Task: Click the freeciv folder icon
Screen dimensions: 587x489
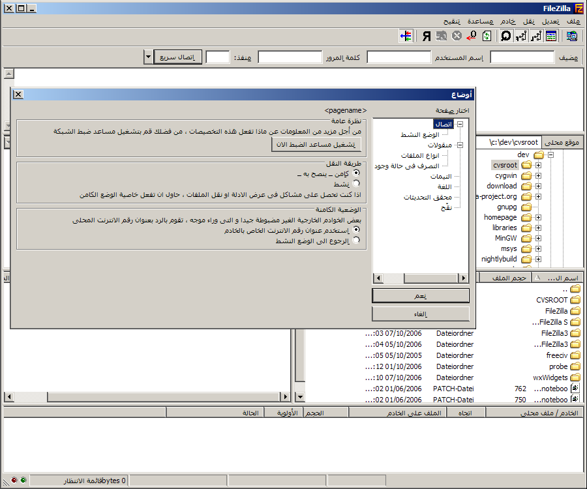Action: (575, 355)
